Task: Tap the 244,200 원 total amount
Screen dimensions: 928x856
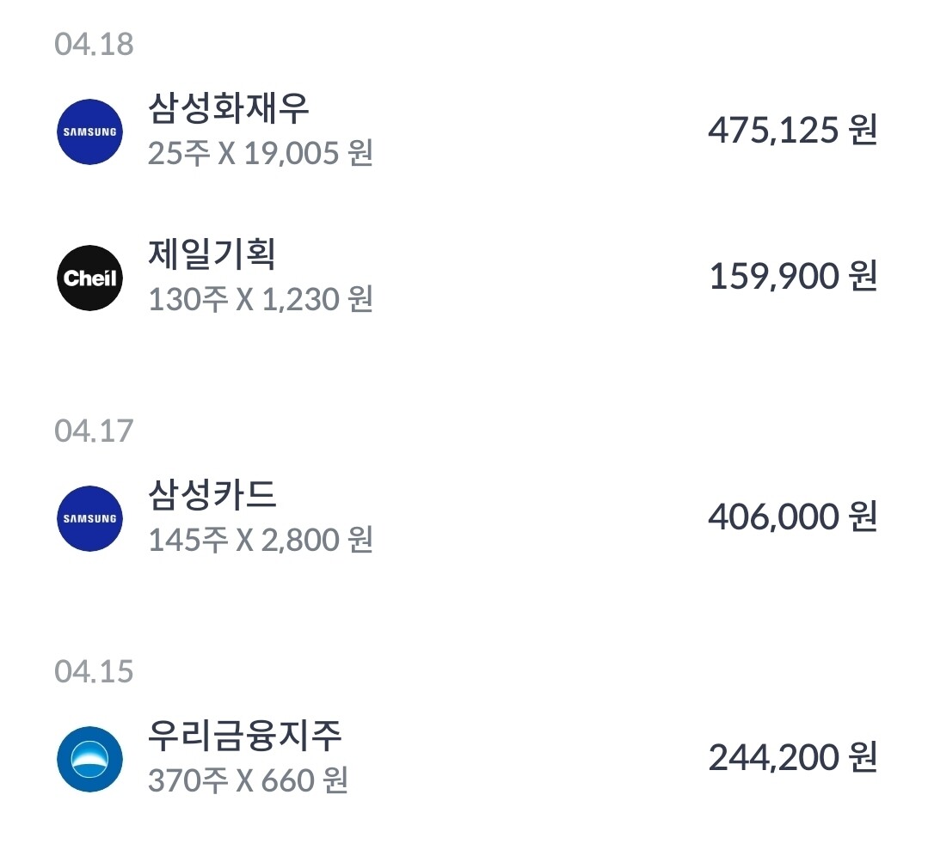Action: click(791, 758)
